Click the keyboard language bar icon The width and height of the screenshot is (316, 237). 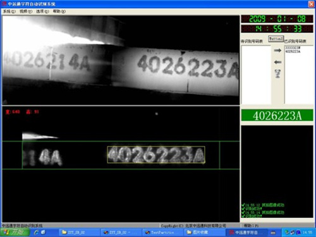[x=273, y=233]
